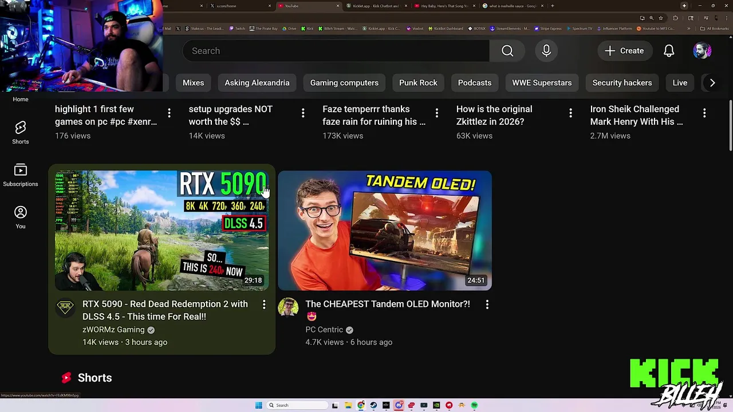Open options menu for 'original Zkittlez' video
Image resolution: width=733 pixels, height=412 pixels.
click(x=570, y=113)
